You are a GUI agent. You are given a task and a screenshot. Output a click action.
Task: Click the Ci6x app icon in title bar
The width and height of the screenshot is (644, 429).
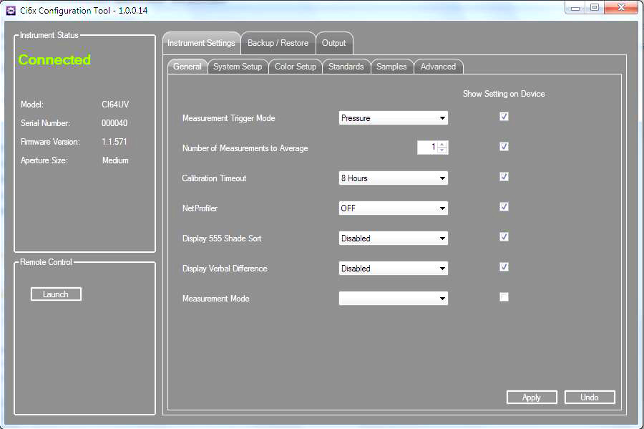click(11, 10)
